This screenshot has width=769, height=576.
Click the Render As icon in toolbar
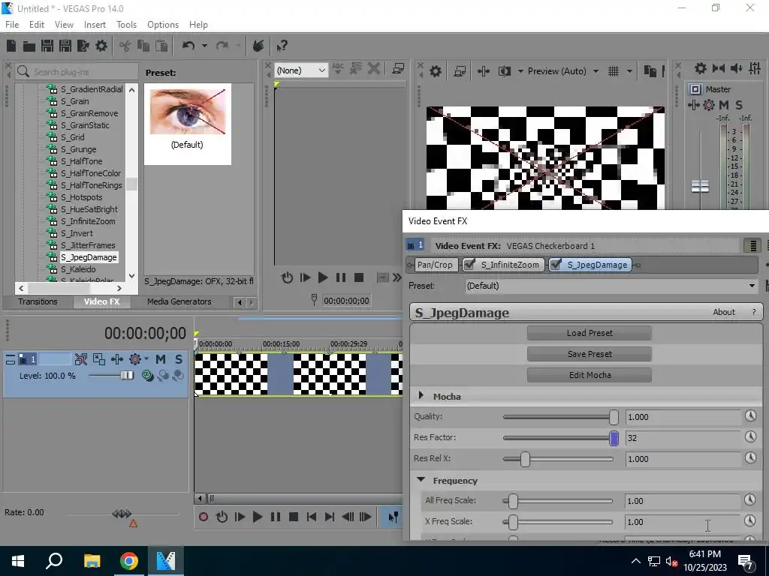[83, 46]
